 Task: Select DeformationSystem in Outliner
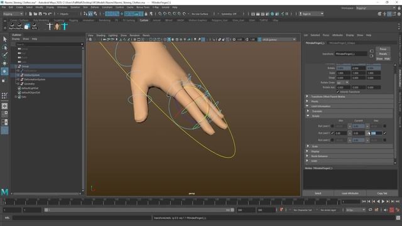tap(35, 80)
